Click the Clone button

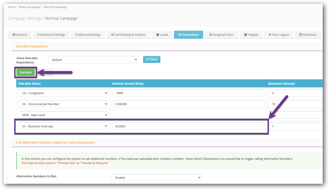[152, 59]
